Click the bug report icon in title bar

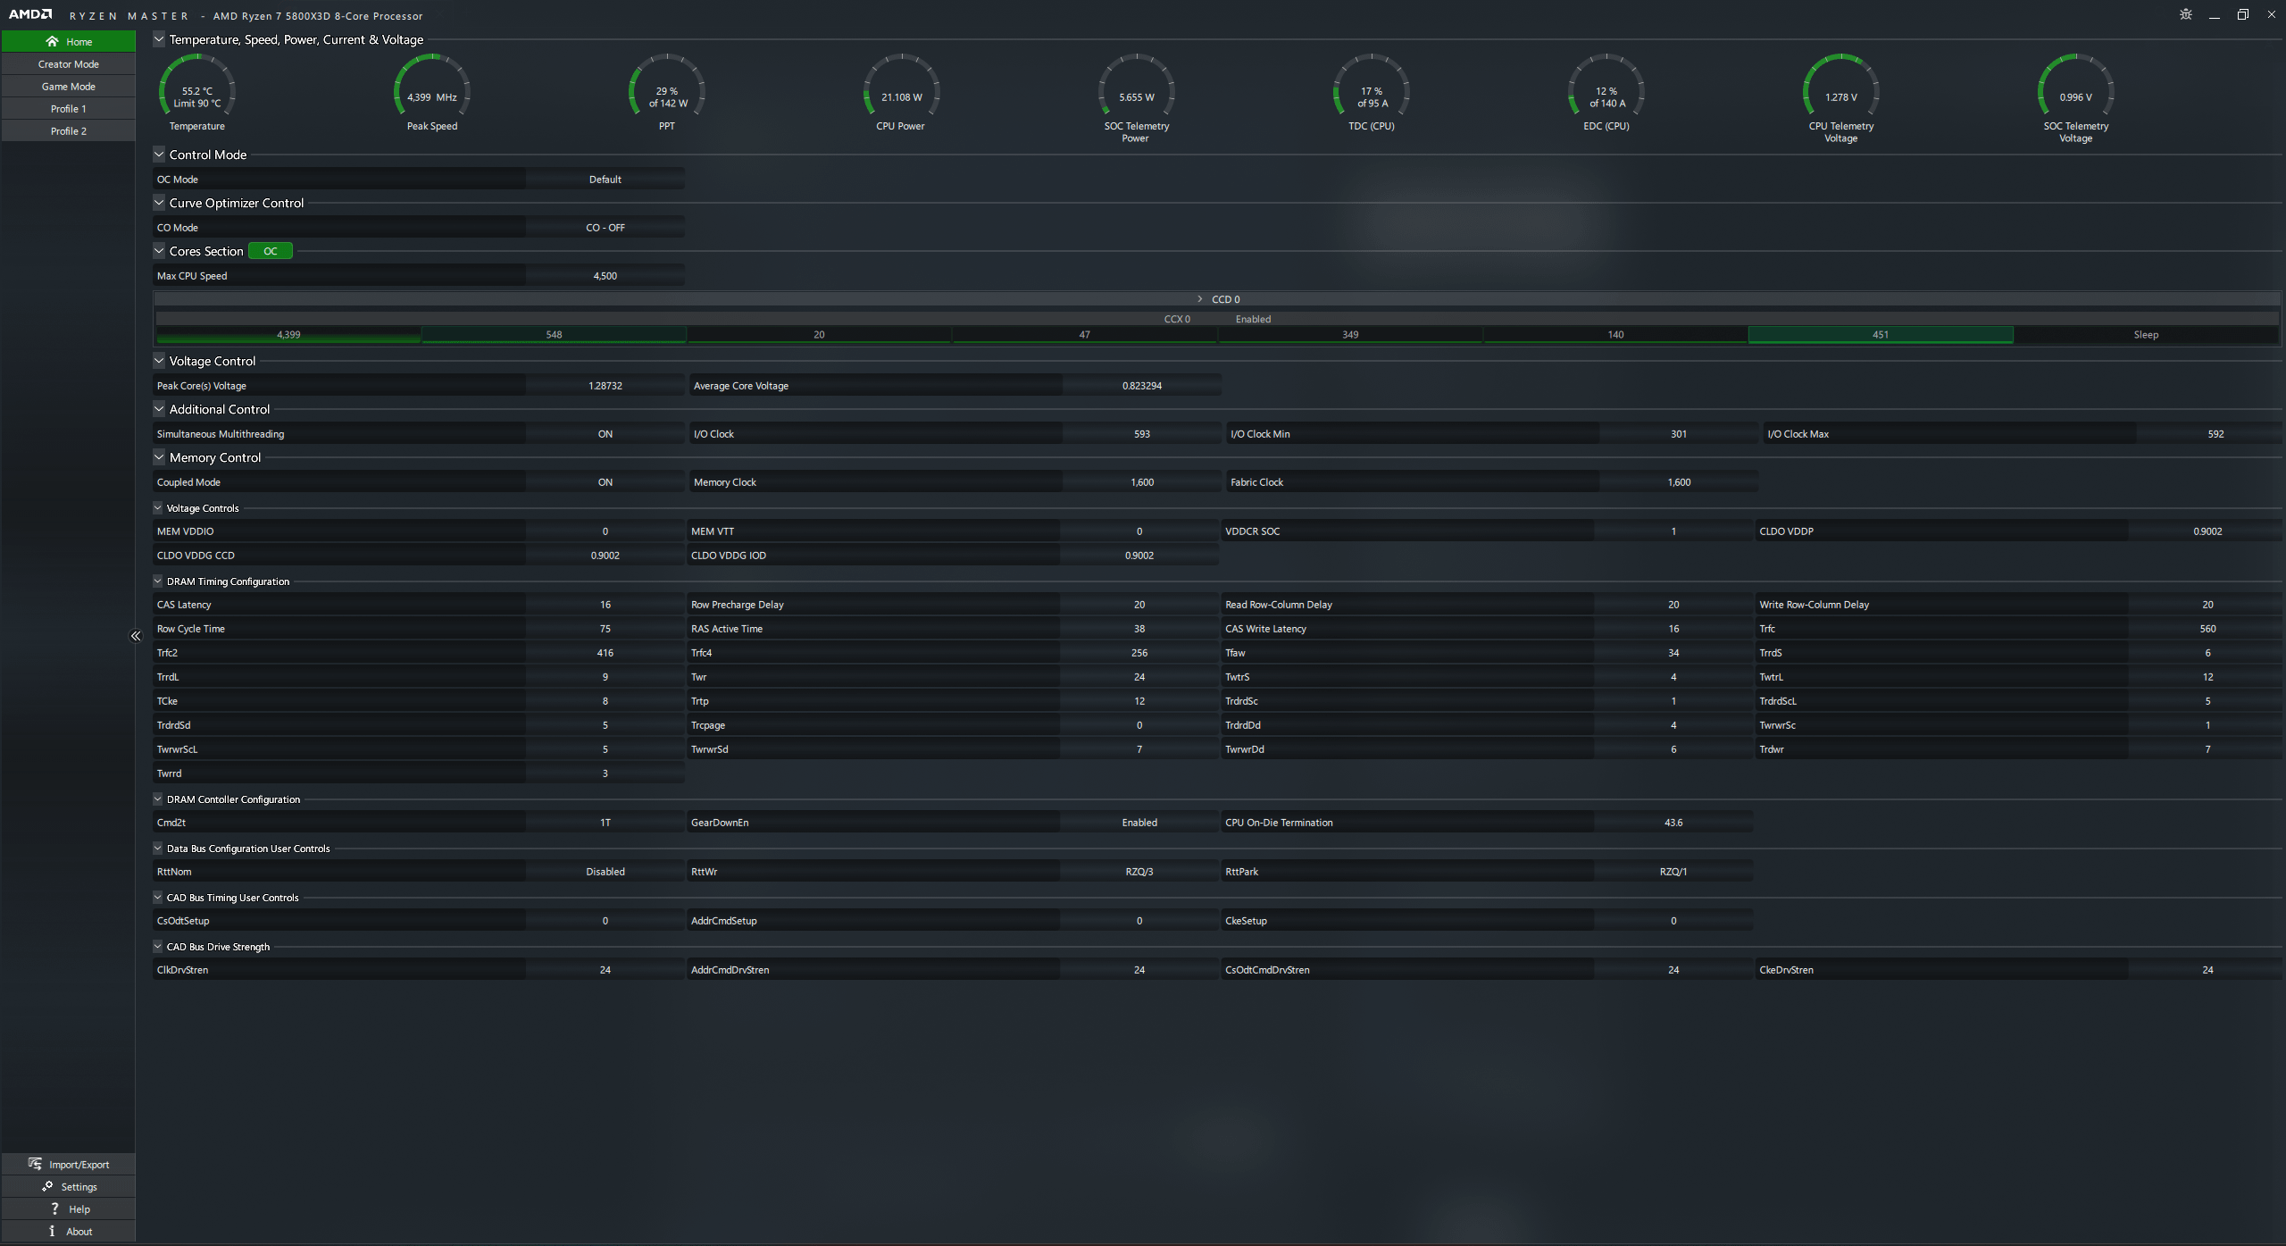(2185, 14)
